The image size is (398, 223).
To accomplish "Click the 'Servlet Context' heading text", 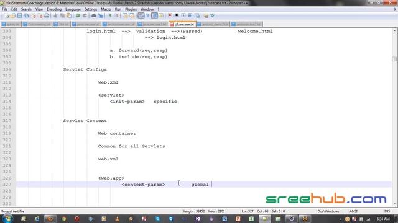I will [85, 121].
